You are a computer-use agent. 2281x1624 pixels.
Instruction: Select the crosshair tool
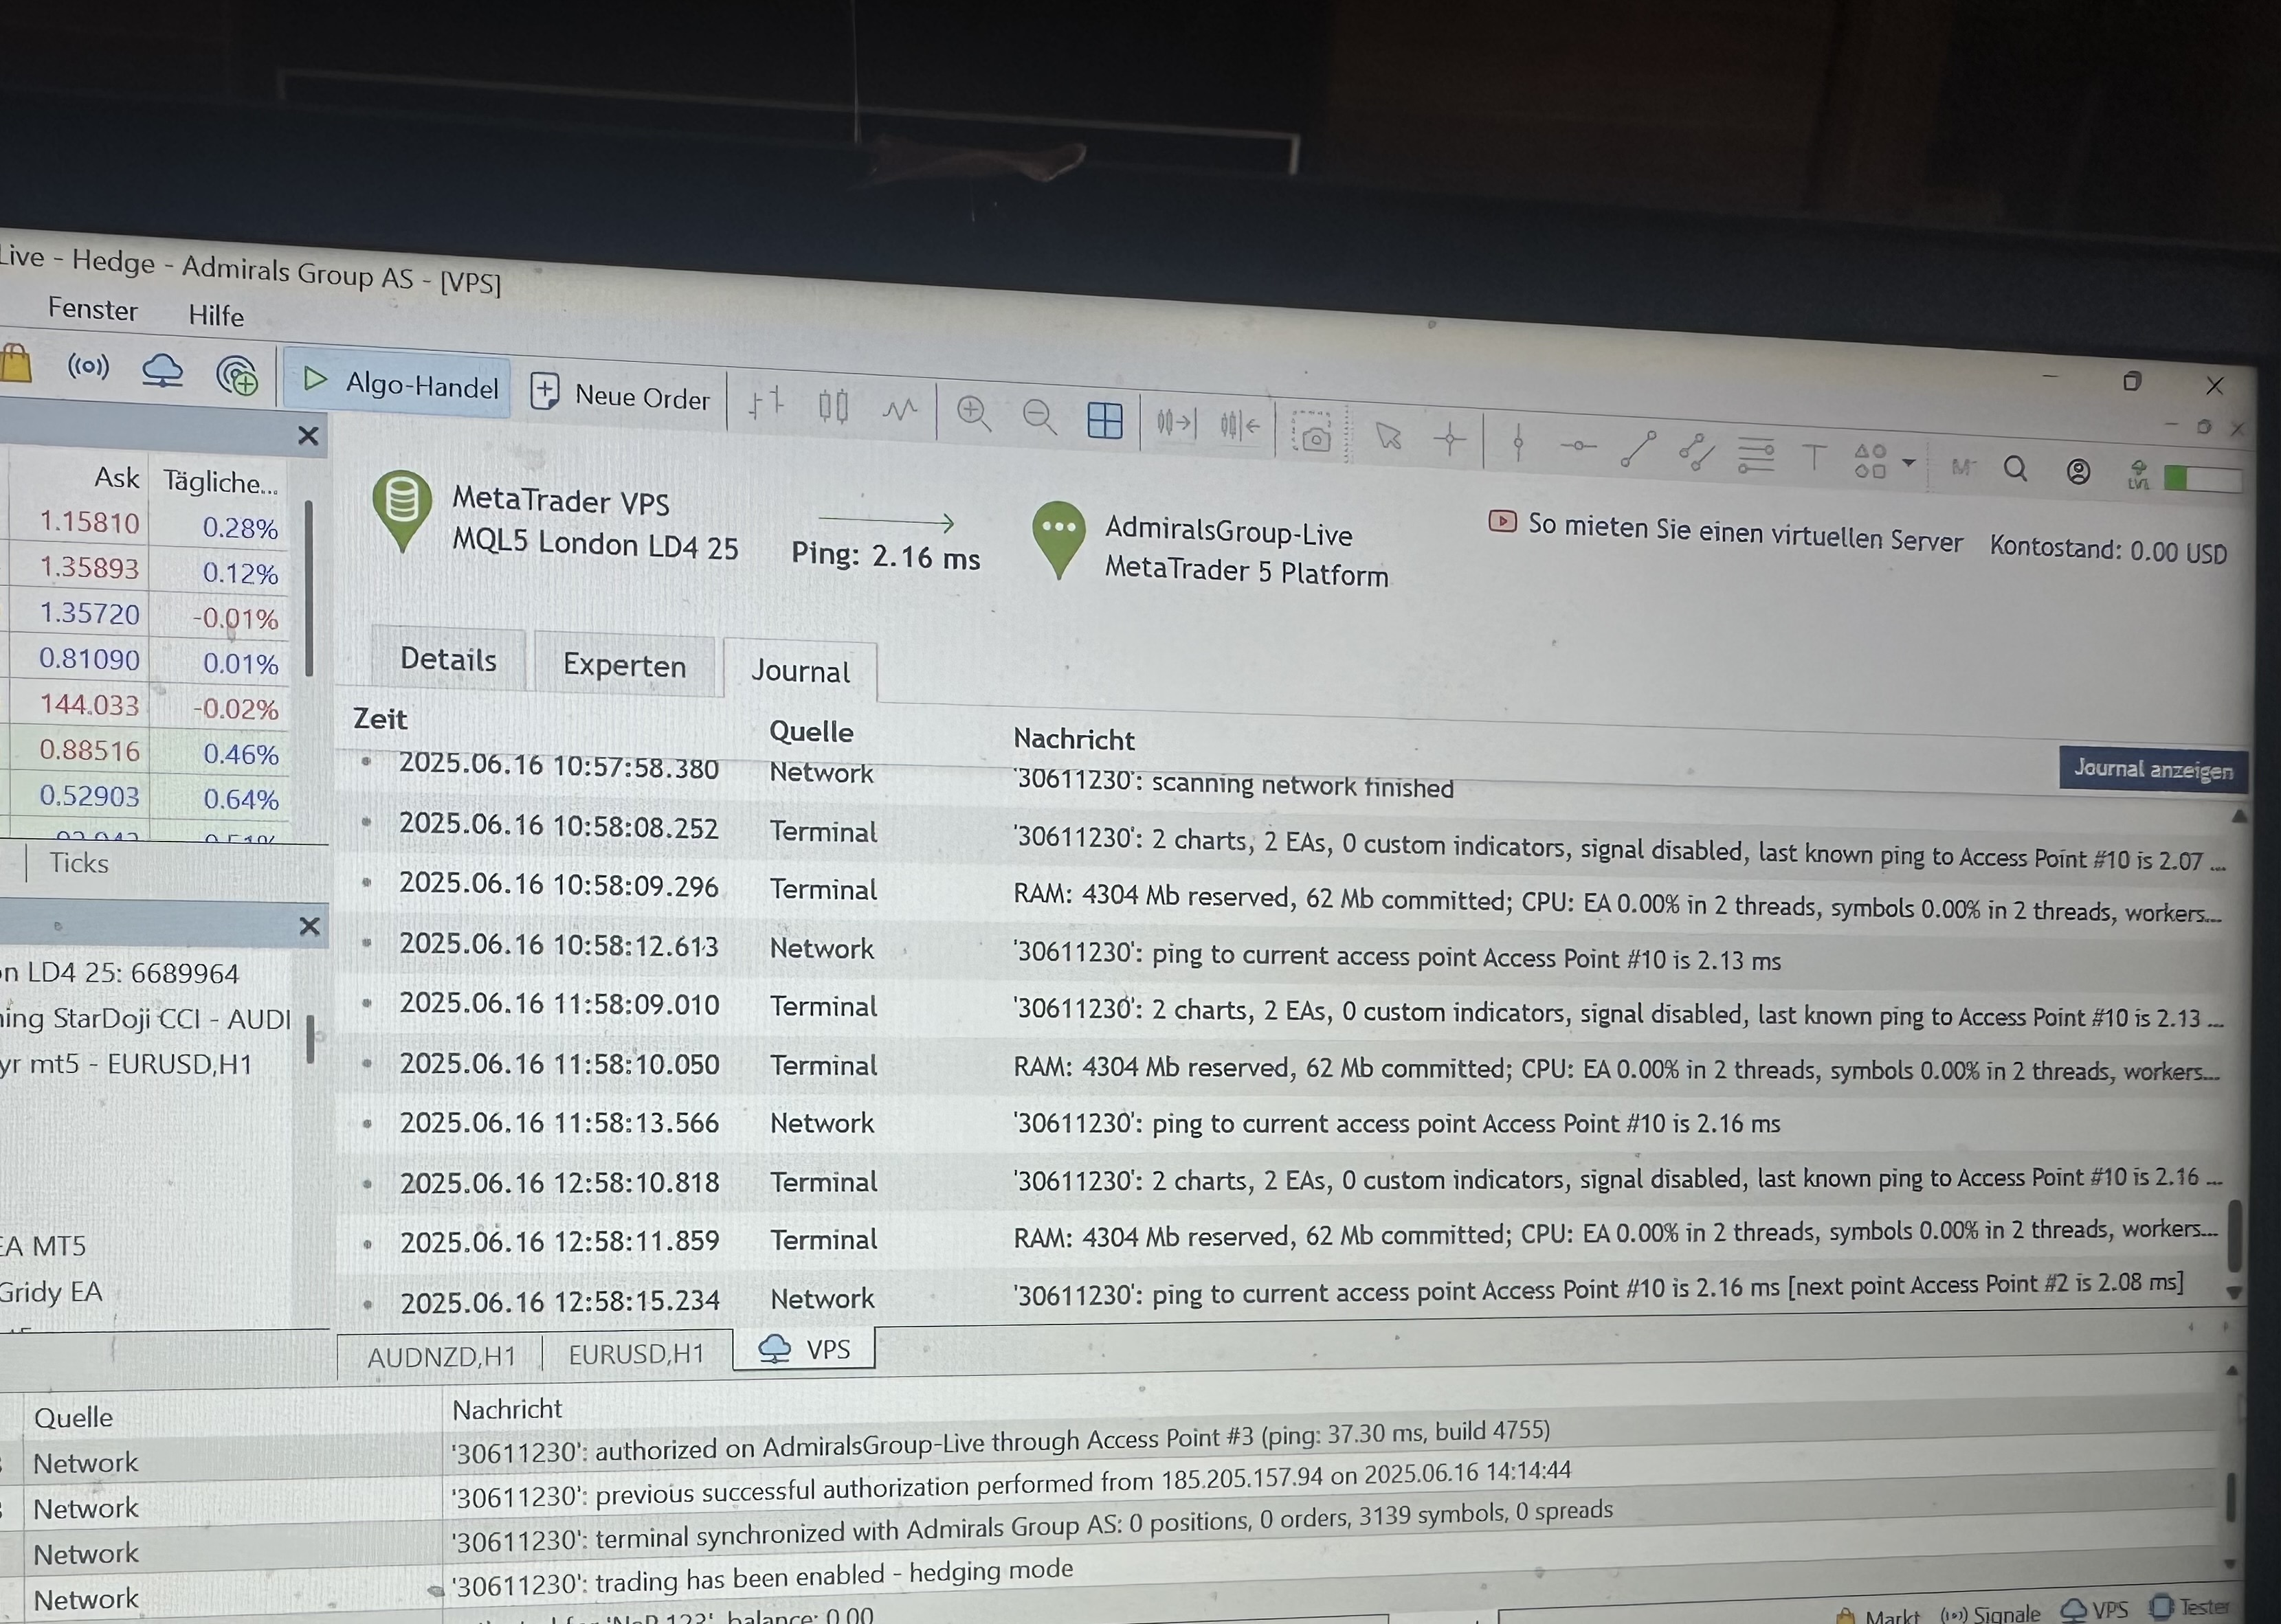1449,438
